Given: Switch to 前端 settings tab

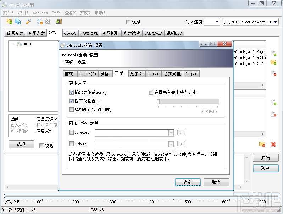Looking at the screenshot, I should [x=69, y=74].
